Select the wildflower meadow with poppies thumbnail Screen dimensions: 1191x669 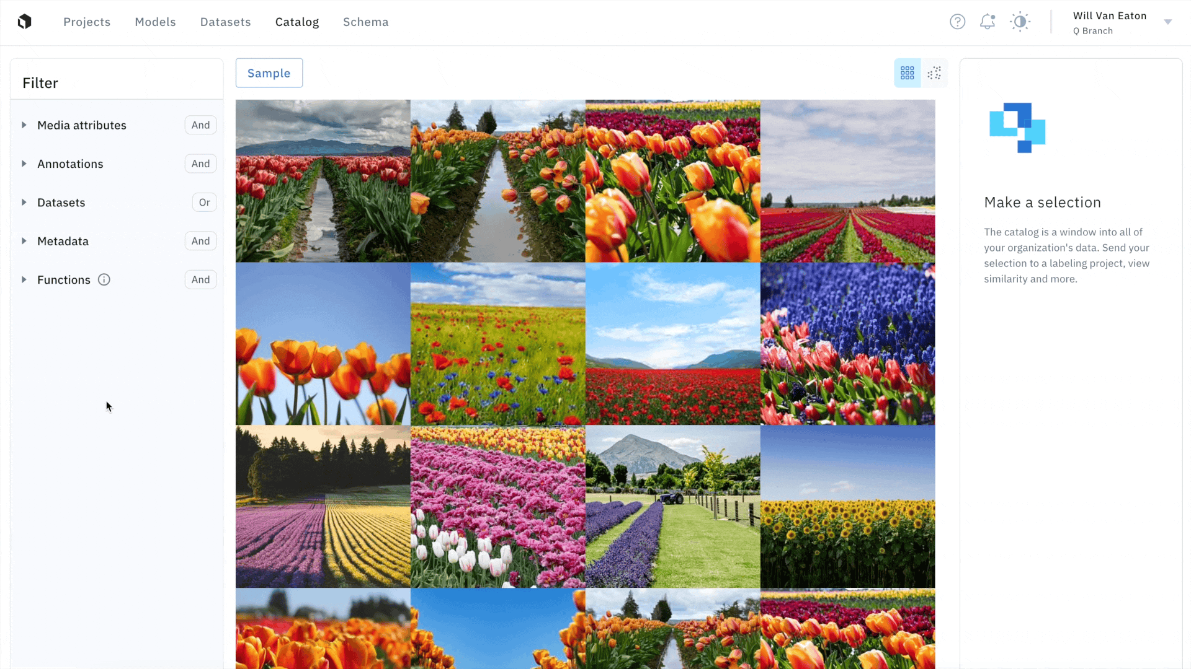[x=497, y=344]
